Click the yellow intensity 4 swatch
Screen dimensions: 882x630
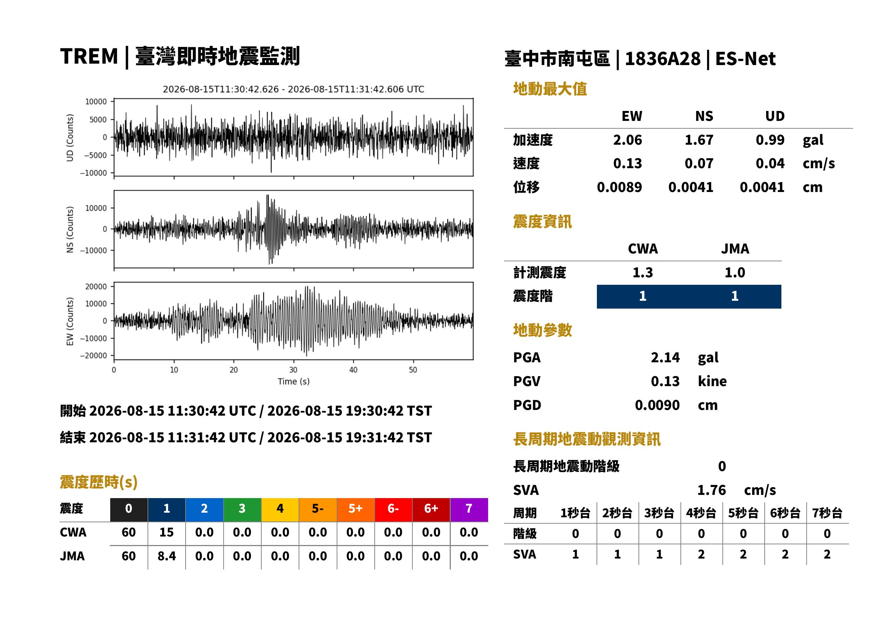click(280, 510)
